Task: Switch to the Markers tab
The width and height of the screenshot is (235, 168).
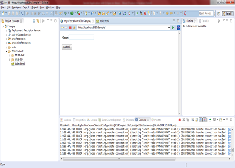Action: [66, 120]
